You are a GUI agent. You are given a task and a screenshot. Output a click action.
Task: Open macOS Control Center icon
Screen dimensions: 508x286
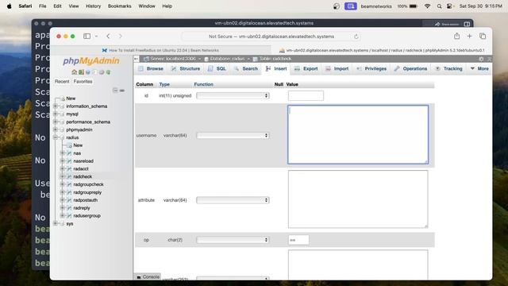tap(449, 6)
